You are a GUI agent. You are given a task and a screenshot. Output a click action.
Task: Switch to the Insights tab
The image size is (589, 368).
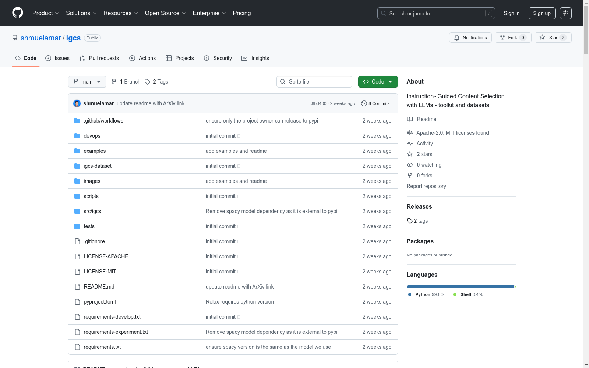(255, 58)
